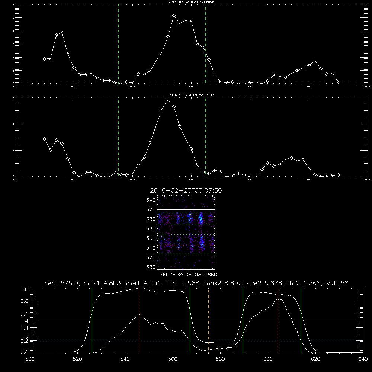Click the diamond at the 861 peak in dawn plot
The image size is (372, 372).
315,61
